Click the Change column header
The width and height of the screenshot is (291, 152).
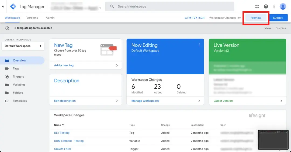pos(165,125)
